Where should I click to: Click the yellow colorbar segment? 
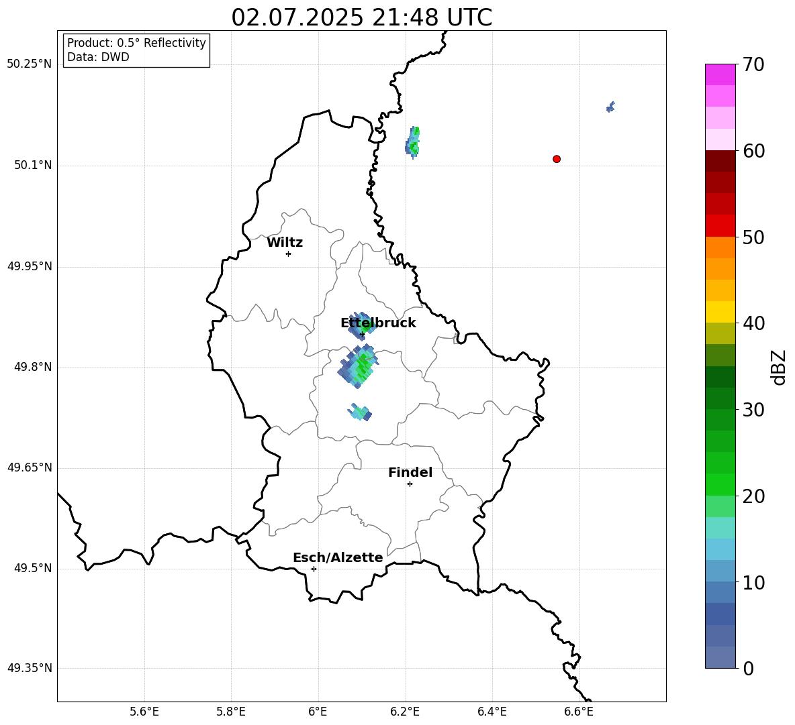[720, 312]
